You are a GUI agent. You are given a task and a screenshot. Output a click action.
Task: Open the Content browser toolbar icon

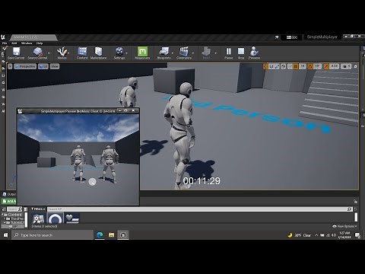point(82,53)
